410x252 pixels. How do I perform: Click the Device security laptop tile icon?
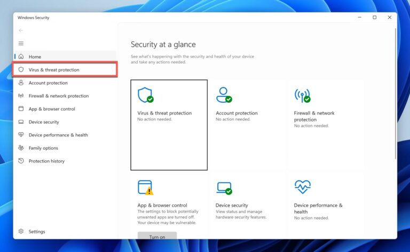(x=224, y=188)
